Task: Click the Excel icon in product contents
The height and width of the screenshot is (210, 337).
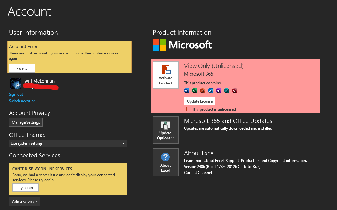Action: coord(194,91)
